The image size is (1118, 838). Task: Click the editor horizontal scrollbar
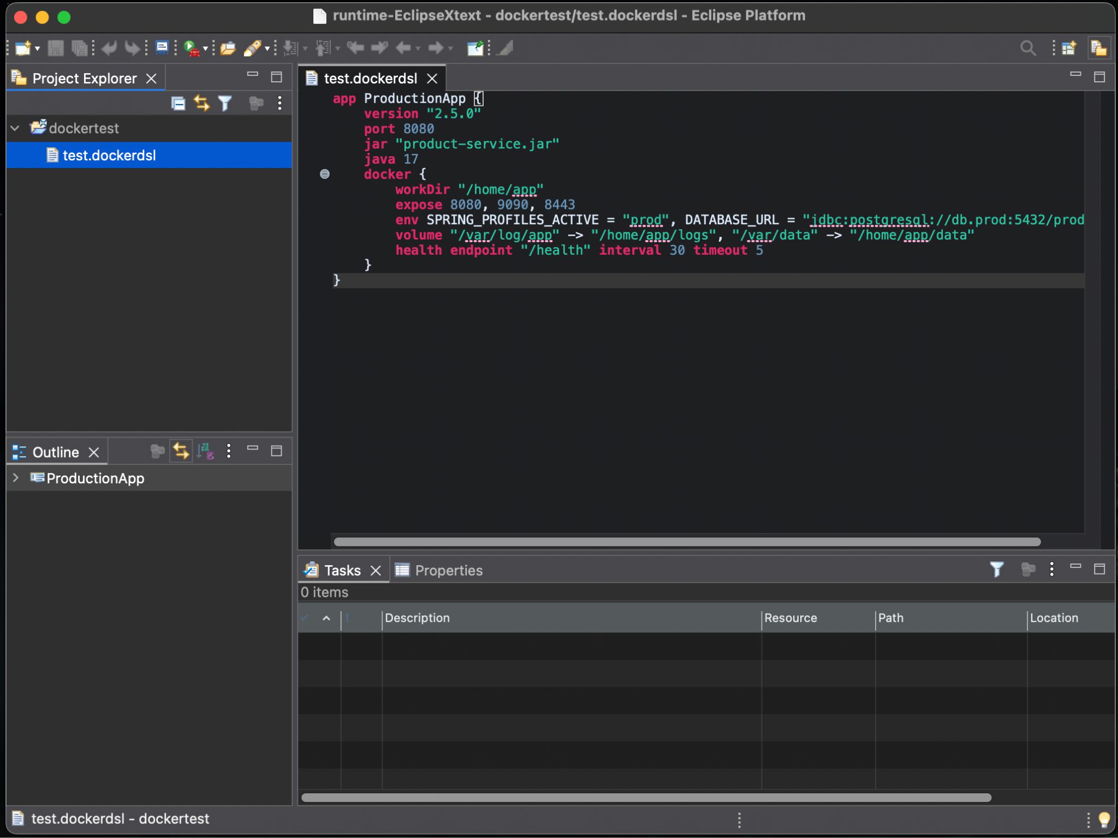coord(687,542)
